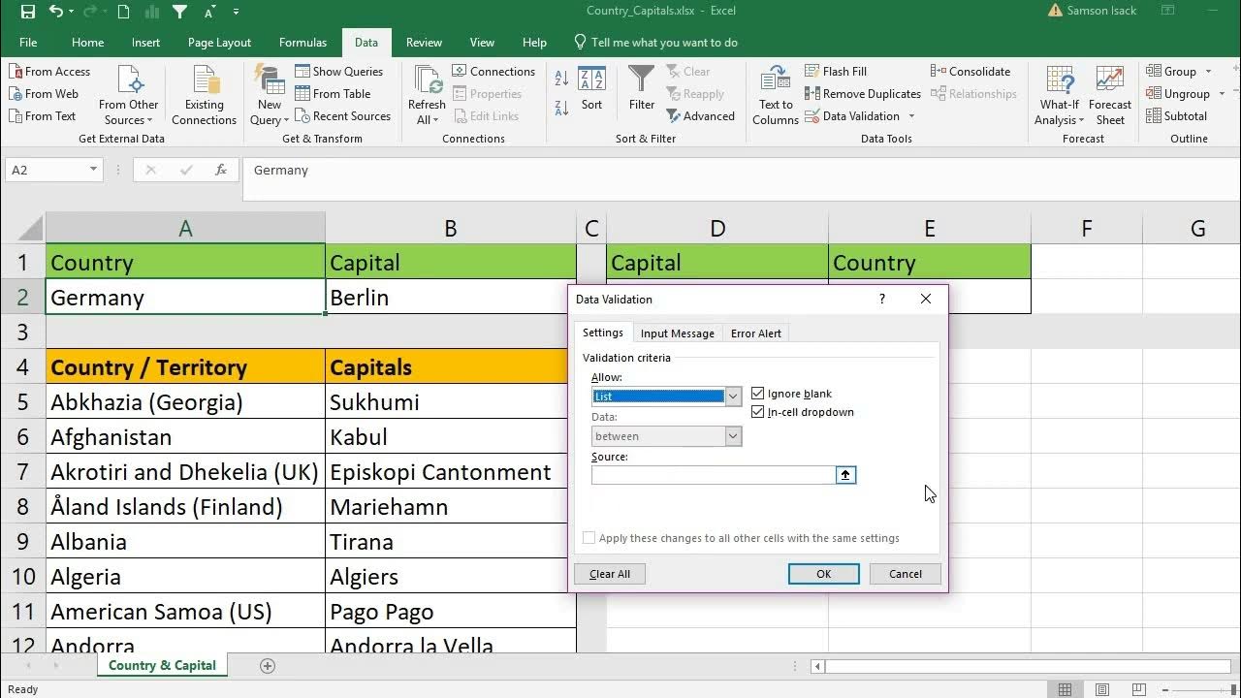Open the Name Box dropdown arrow

pyautogui.click(x=93, y=170)
